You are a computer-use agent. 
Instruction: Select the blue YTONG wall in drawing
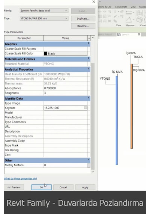(x=117, y=121)
